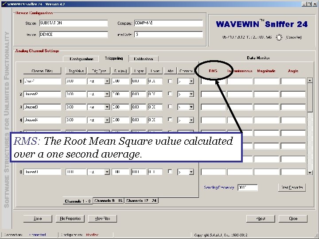Check the Abs checkbox for channel 4
This screenshot has width=319, height=239.
(170, 119)
